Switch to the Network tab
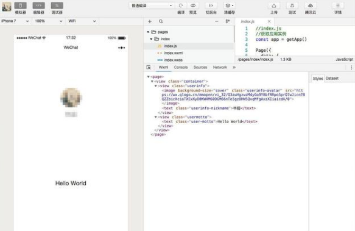Viewport: 355px width, 231px height. (x=220, y=67)
